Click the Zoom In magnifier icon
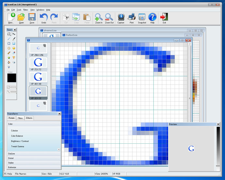The width and height of the screenshot is (225, 180). pyautogui.click(x=99, y=18)
